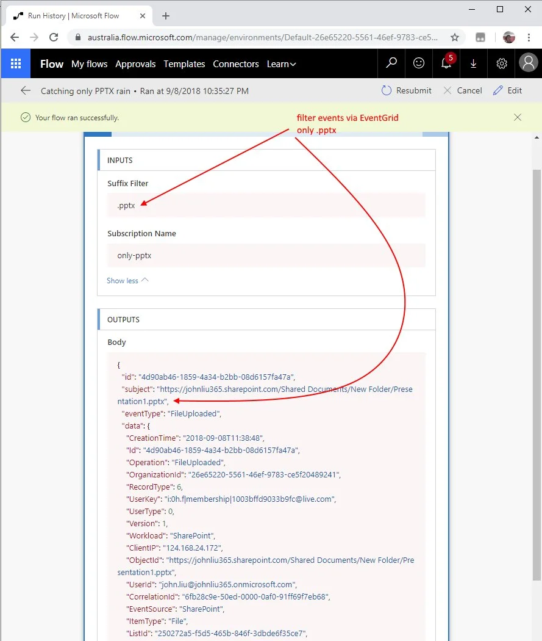The height and width of the screenshot is (641, 542).
Task: Click the search magnifier icon
Action: coord(391,63)
